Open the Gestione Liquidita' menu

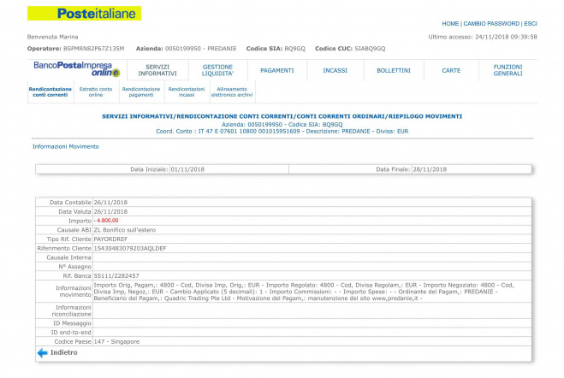tap(217, 70)
